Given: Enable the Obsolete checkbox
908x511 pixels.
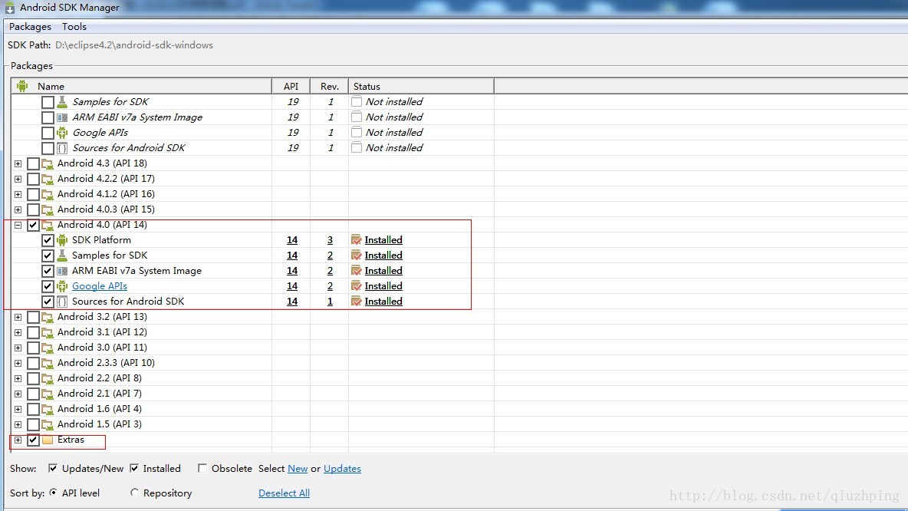Looking at the screenshot, I should pyautogui.click(x=202, y=468).
